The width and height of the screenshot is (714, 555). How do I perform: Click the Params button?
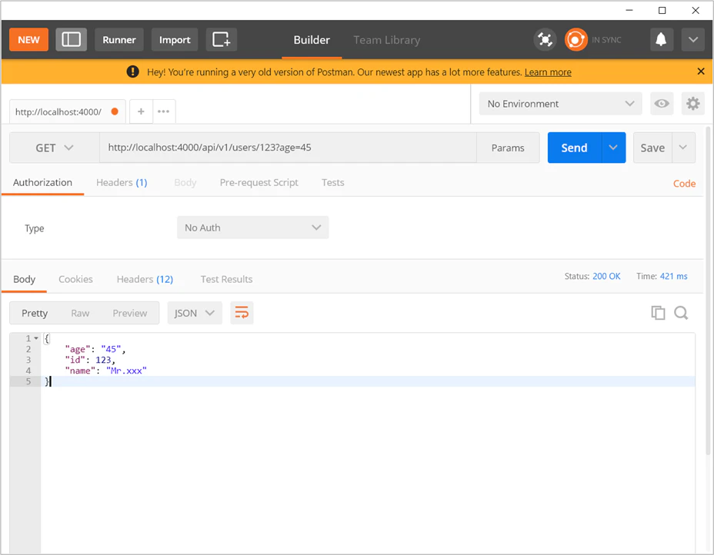pyautogui.click(x=508, y=148)
